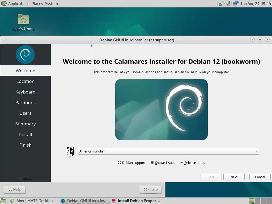This screenshot has width=272, height=204.
Task: Click the Debian support lifebuoy icon
Action: click(x=119, y=163)
